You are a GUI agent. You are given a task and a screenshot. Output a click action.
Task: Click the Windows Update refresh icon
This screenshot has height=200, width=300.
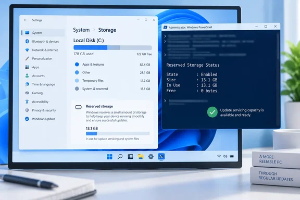pyautogui.click(x=27, y=119)
